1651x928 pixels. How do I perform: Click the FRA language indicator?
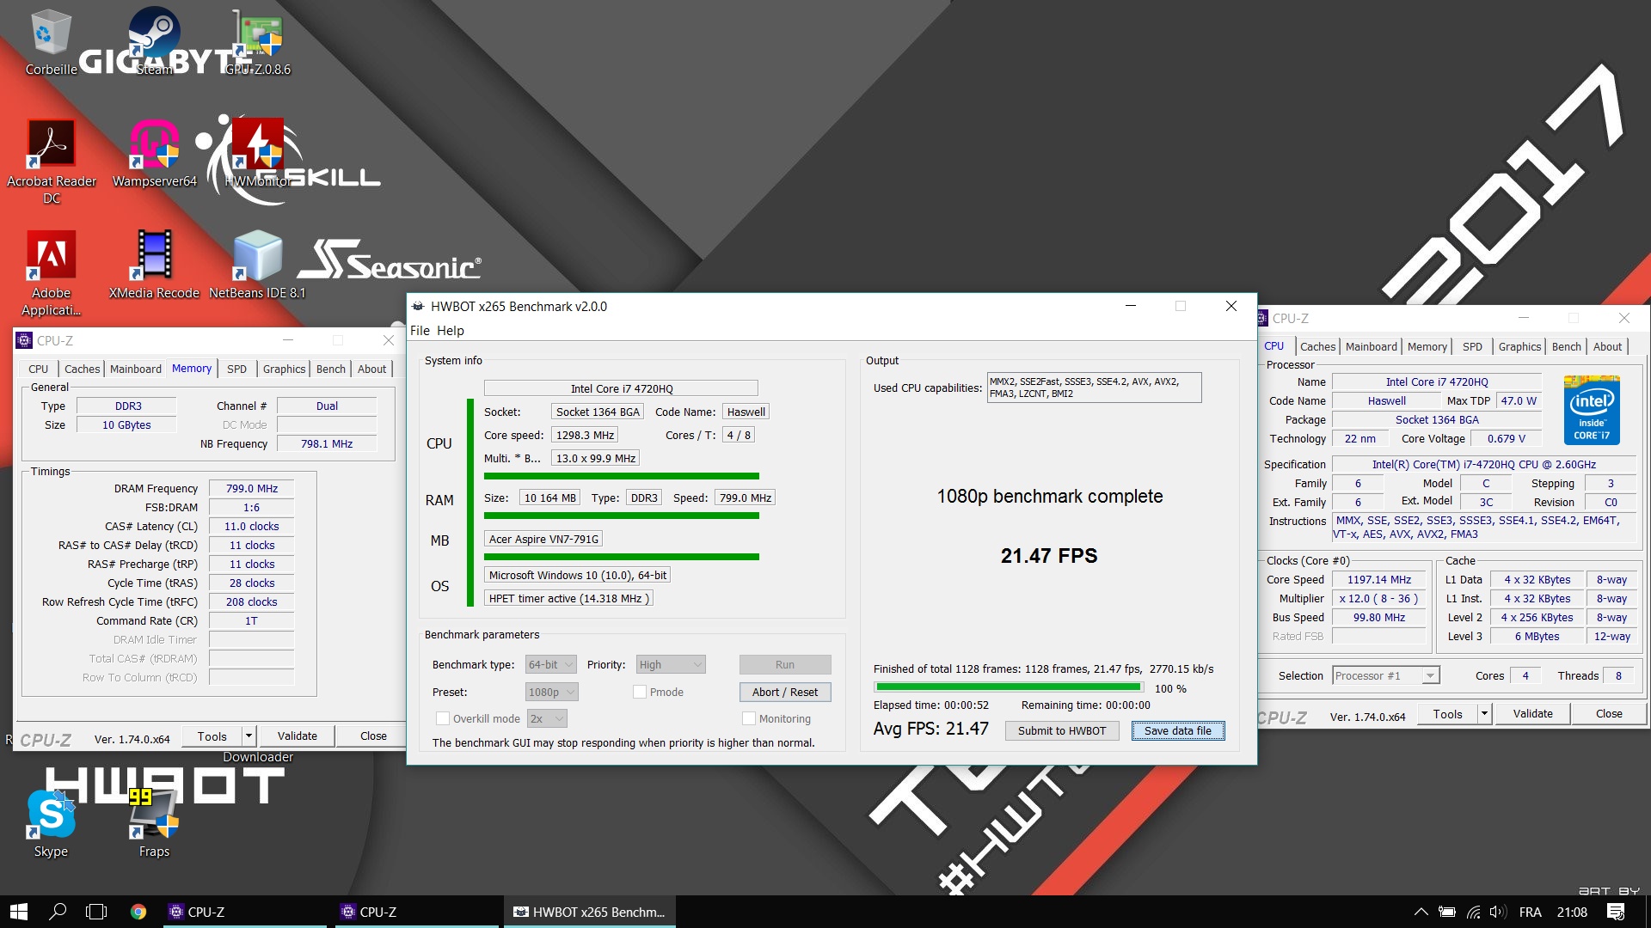tap(1530, 912)
